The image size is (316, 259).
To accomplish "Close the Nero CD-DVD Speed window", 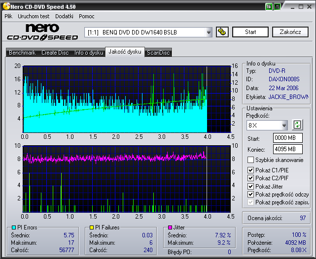I will 309,7.
